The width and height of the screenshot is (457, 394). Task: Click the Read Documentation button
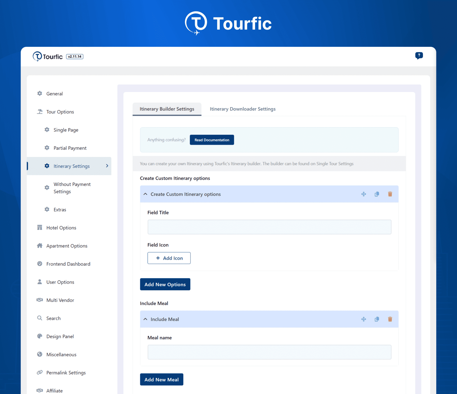pos(212,140)
